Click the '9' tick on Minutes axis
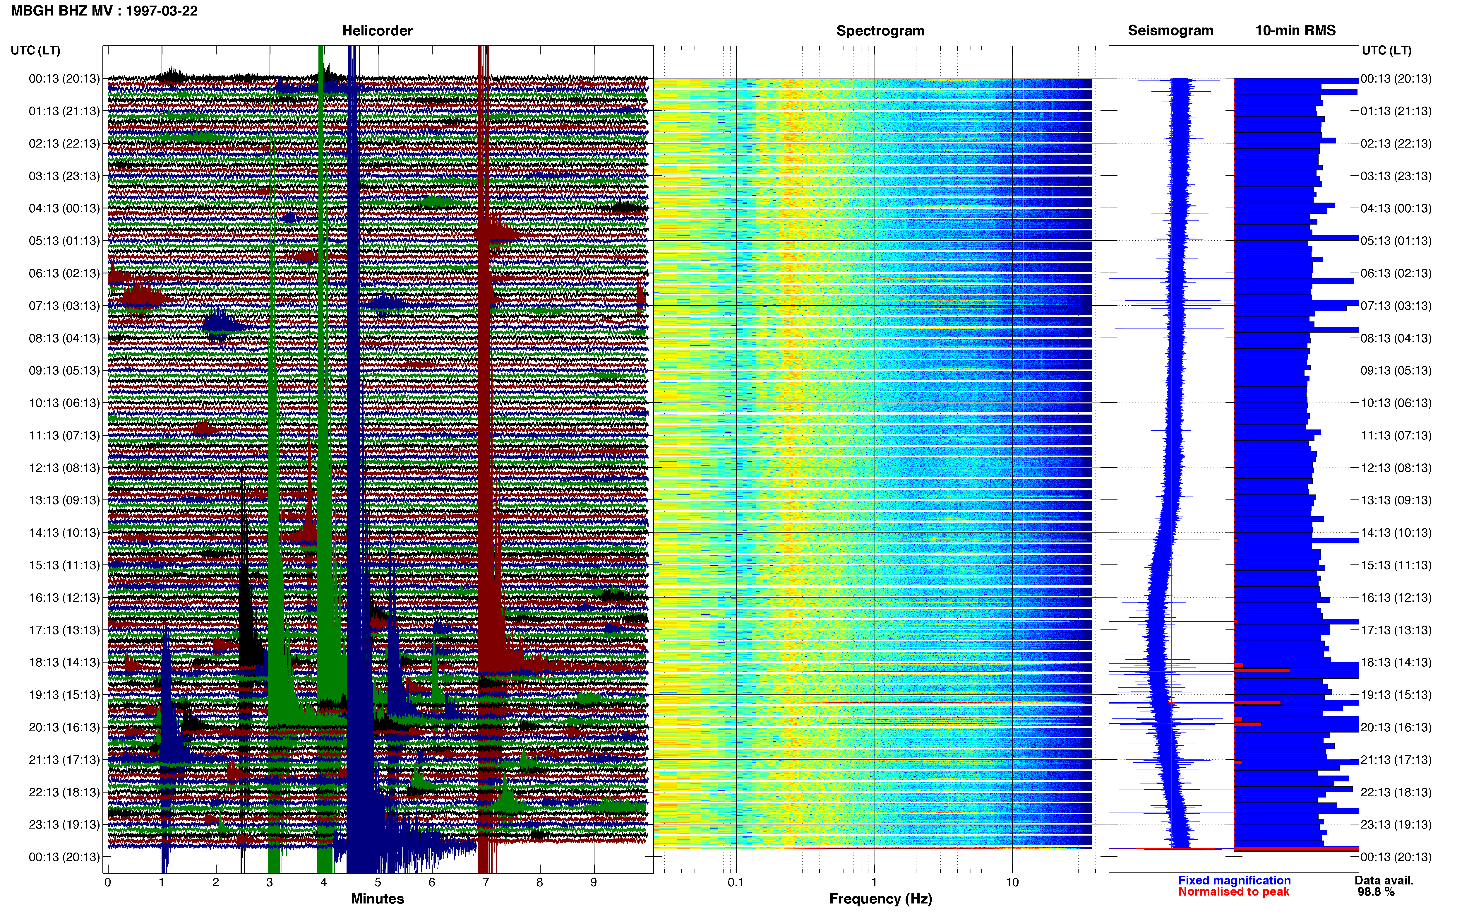This screenshot has height=919, width=1469. click(x=594, y=882)
